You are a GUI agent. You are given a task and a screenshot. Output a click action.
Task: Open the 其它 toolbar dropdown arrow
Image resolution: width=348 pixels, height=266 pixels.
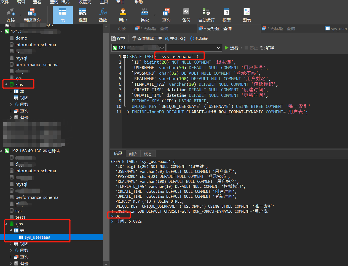(x=155, y=15)
